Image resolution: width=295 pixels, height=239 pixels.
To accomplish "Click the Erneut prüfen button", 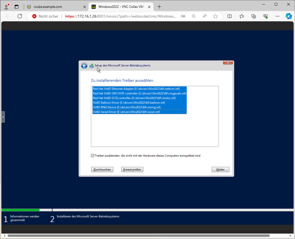I will pyautogui.click(x=132, y=170).
